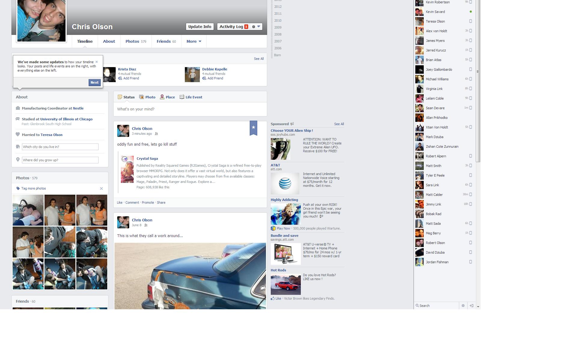This screenshot has width=577, height=352.
Task: Open the chat options gear icon
Action: [x=463, y=306]
